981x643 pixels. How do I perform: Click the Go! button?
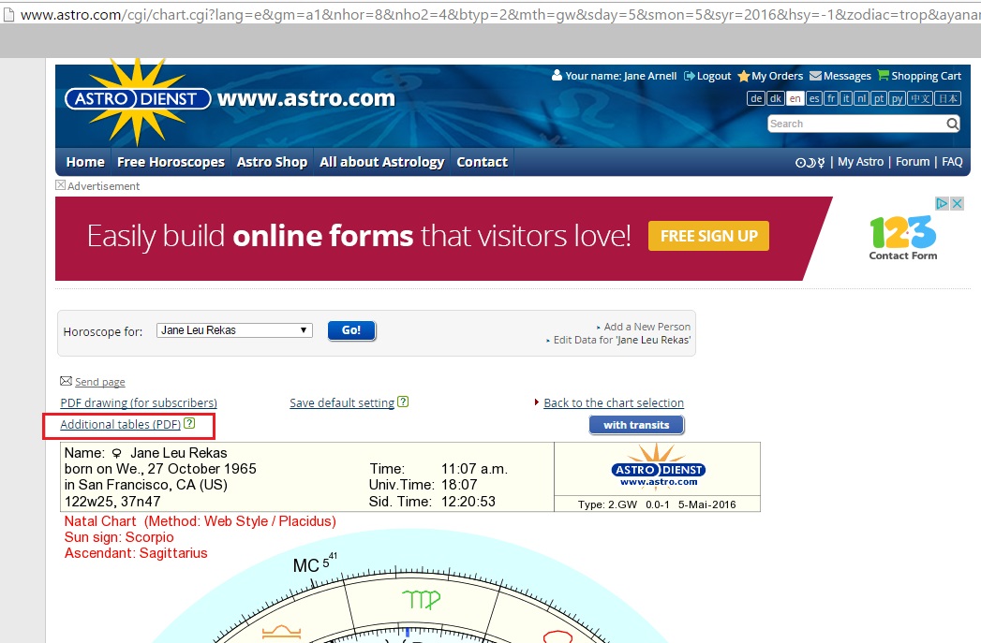(351, 329)
